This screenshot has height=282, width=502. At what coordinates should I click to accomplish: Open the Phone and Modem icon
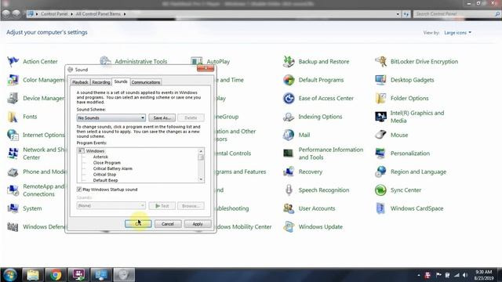[x=13, y=172]
